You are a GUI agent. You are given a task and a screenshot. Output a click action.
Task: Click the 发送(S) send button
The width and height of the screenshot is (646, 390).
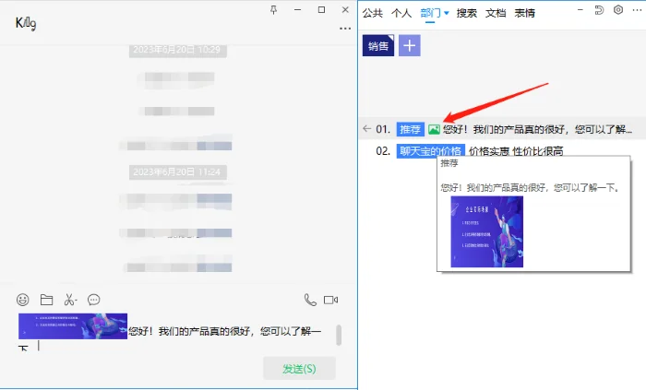[x=300, y=369]
